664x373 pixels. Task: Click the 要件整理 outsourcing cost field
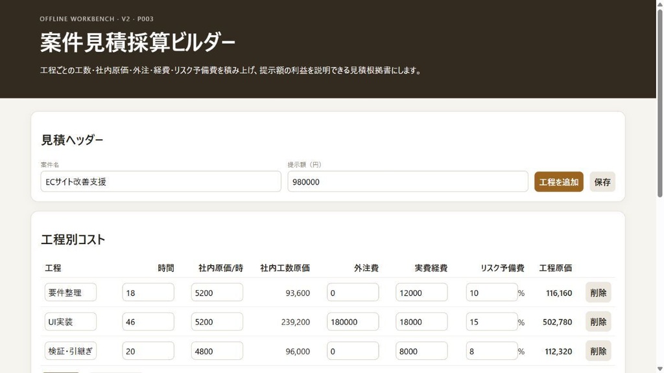coord(353,292)
